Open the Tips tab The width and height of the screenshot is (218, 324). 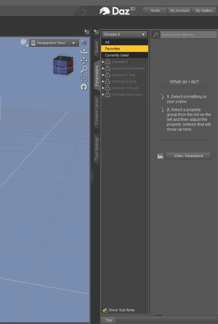coord(109,320)
